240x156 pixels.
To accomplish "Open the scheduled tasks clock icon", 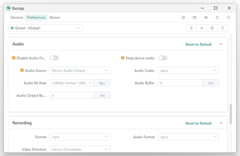I will [183, 18].
